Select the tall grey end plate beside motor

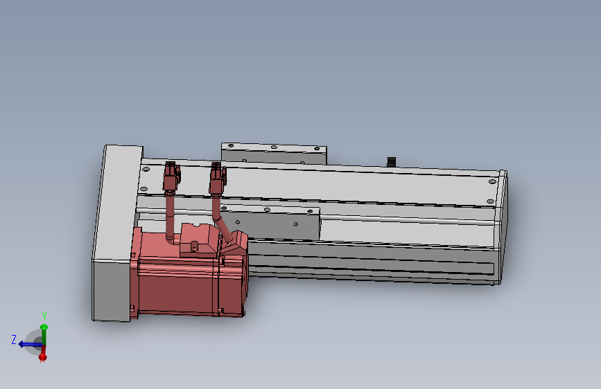click(116, 233)
